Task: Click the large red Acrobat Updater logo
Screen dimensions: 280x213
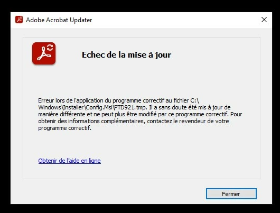Action: 44,53
